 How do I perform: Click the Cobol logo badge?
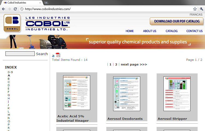[x=12, y=23]
